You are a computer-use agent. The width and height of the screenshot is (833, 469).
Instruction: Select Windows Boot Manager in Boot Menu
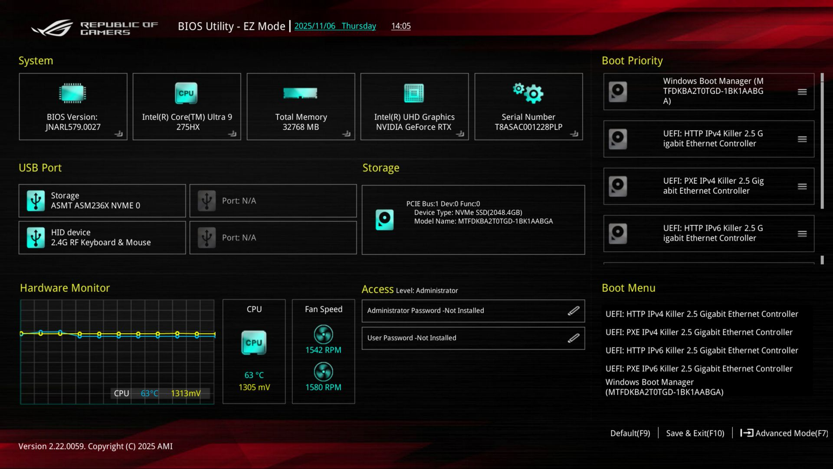[x=664, y=387]
